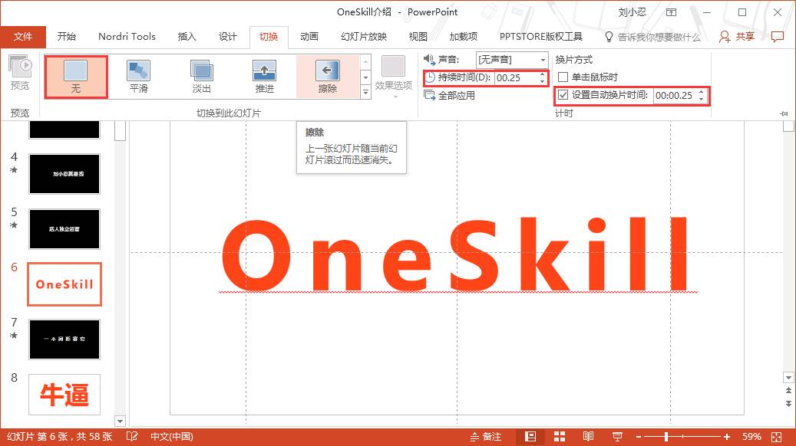Select slide 7 thumbnail

coord(64,339)
